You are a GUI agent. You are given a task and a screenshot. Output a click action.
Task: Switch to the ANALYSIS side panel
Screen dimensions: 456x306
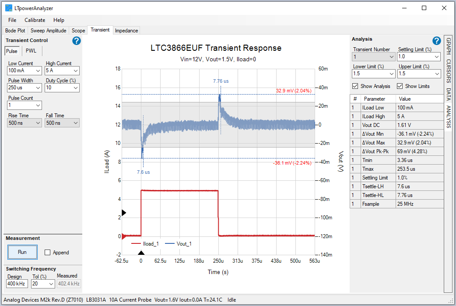point(448,116)
